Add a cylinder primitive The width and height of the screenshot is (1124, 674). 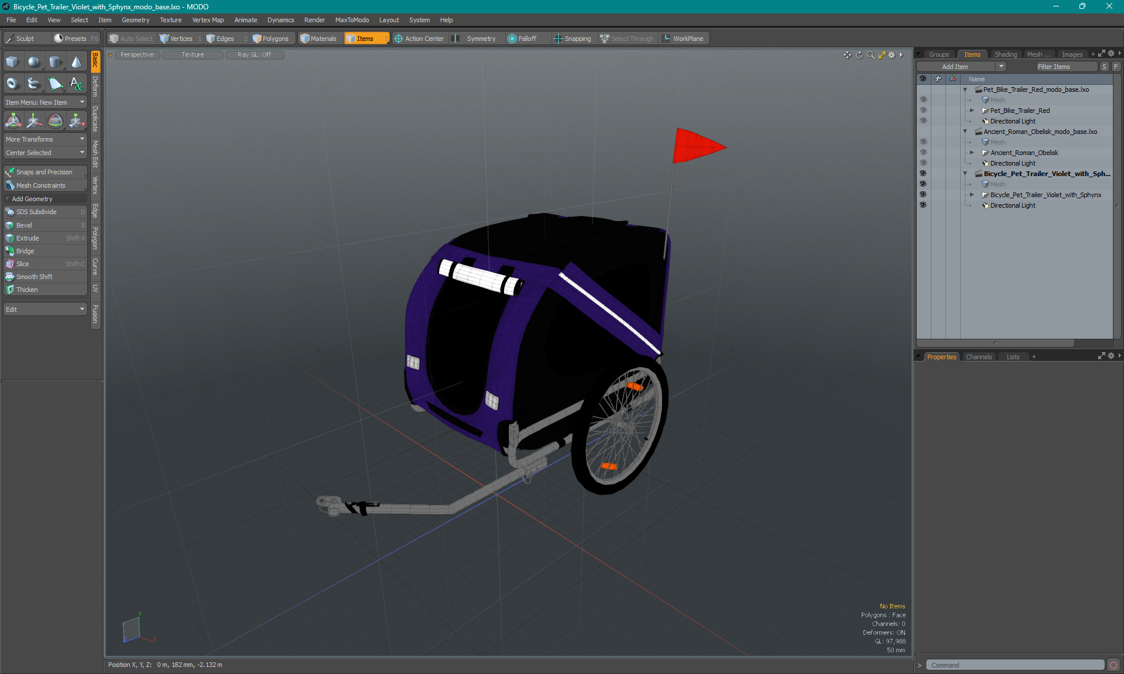[55, 62]
